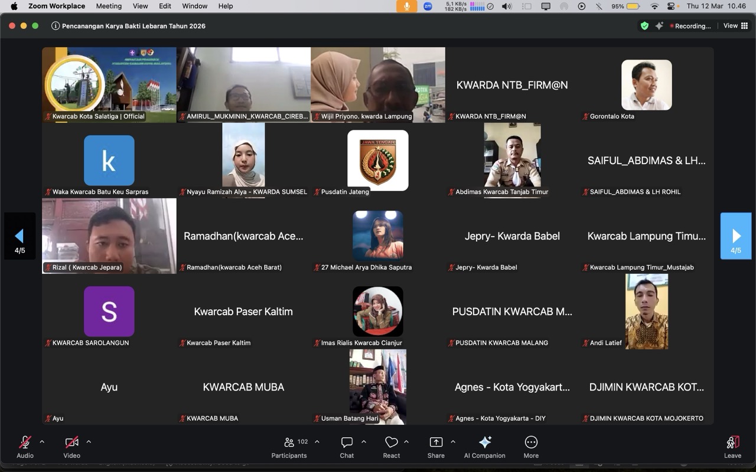Image resolution: width=756 pixels, height=472 pixels.
Task: Open the Meeting menu
Action: pos(109,6)
